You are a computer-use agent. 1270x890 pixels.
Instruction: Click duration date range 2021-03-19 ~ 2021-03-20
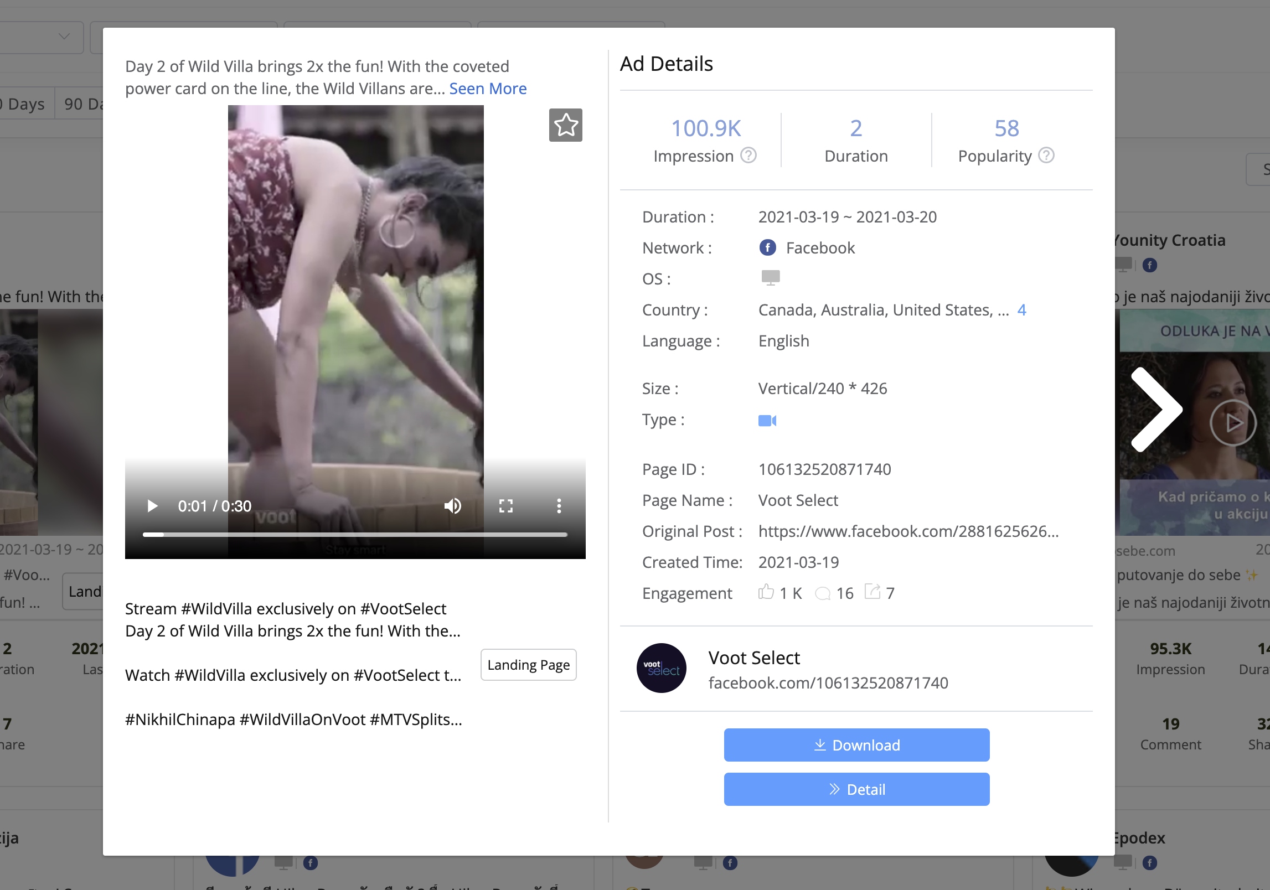(x=848, y=217)
